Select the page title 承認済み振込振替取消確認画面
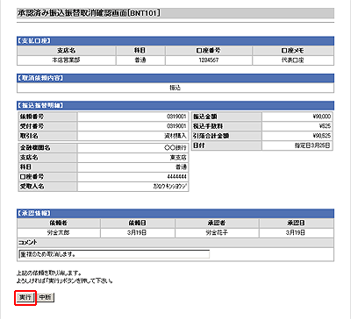 89,13
